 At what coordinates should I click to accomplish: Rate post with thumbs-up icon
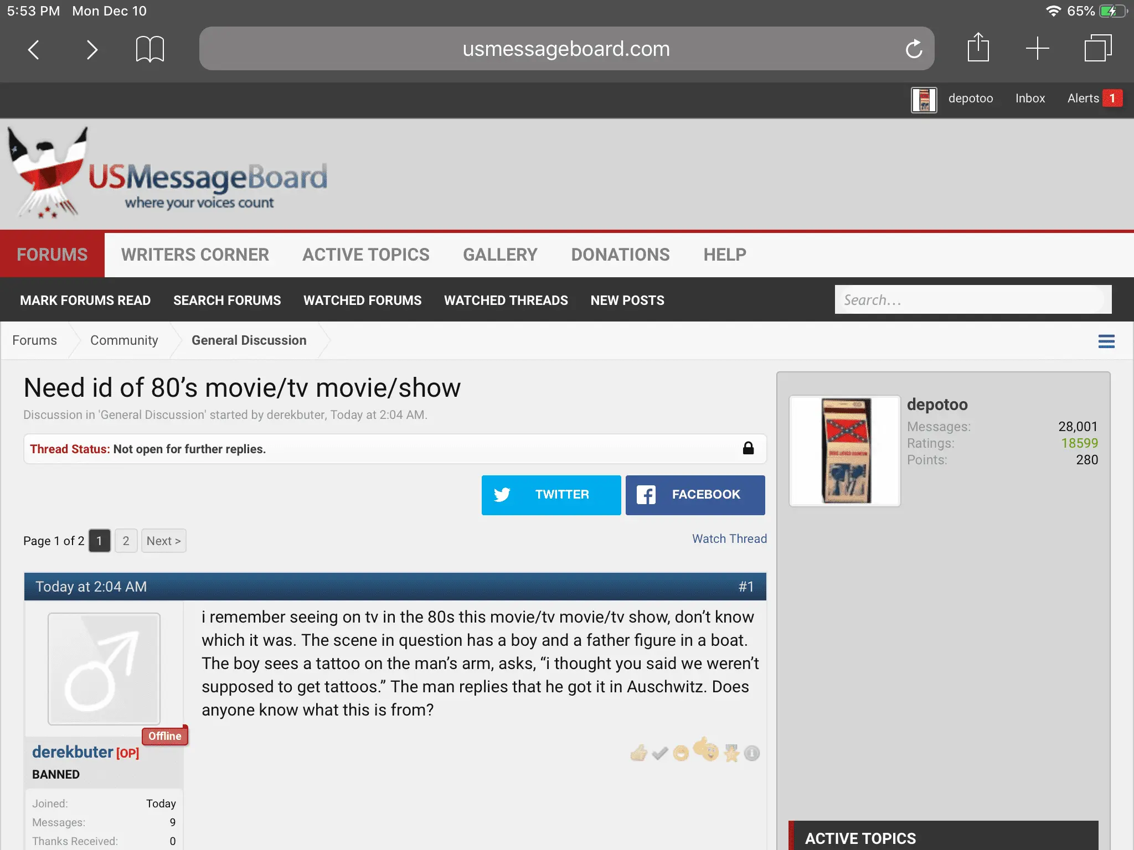(x=638, y=753)
